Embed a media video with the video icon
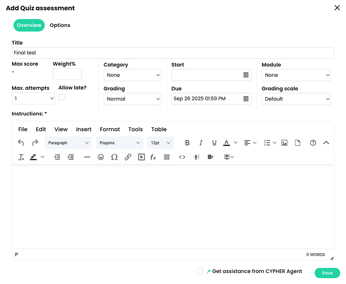The height and width of the screenshot is (284, 346). coord(141,157)
